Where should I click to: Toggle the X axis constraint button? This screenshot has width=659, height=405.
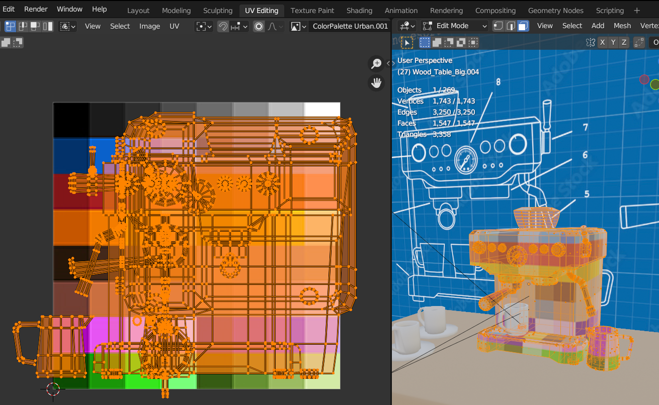[603, 42]
